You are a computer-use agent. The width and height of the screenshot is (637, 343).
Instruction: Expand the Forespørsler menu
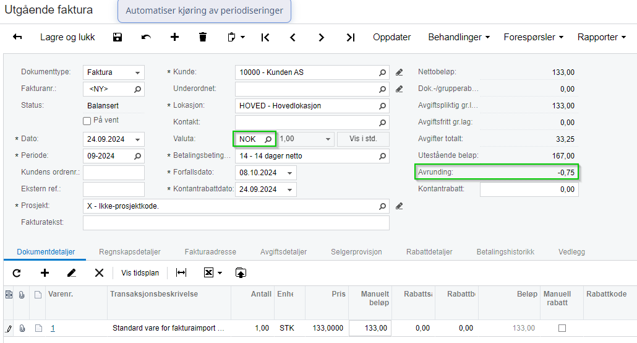coord(533,37)
